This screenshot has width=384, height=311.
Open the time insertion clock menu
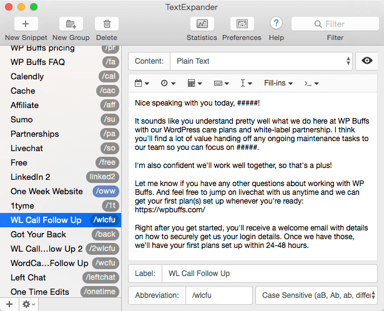(x=168, y=83)
